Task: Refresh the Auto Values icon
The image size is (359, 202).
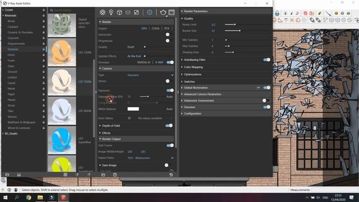Action: (130, 118)
